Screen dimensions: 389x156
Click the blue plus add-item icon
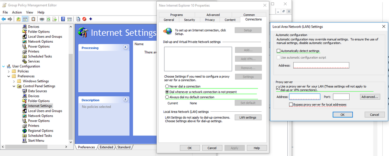click(91, 19)
